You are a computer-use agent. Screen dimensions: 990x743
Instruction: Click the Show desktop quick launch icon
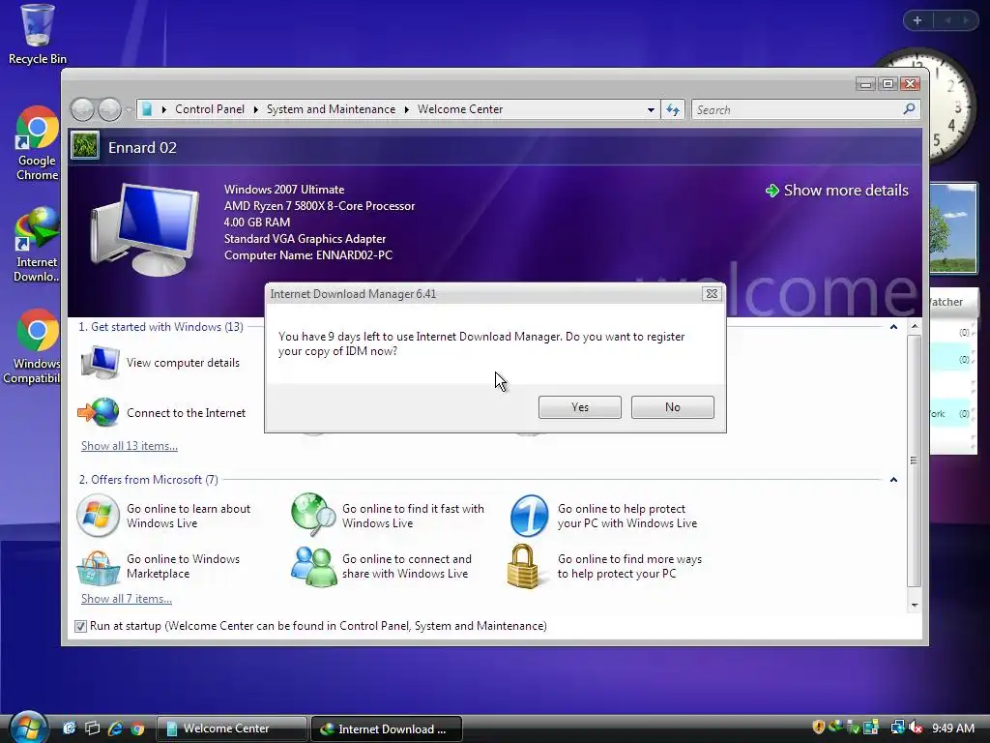(x=69, y=728)
